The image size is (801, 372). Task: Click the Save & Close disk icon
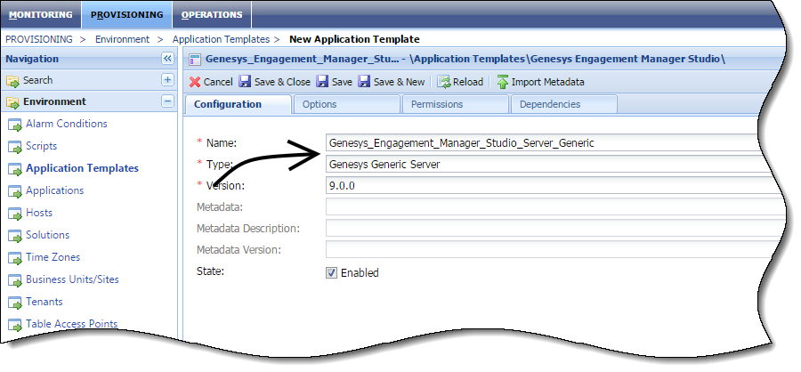tap(244, 82)
